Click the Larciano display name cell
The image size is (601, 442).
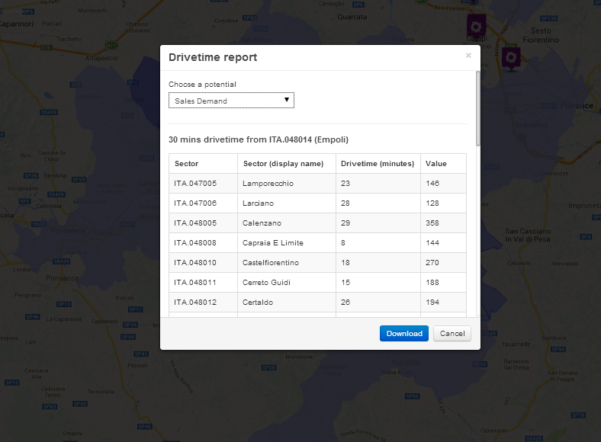coord(287,203)
